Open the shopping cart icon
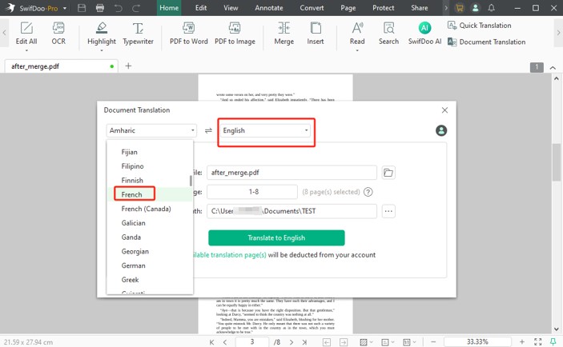Screen dimensions: 563x347 (459, 8)
